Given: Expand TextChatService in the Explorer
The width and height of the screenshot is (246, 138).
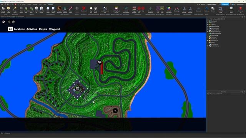Looking at the screenshot, I should pyautogui.click(x=208, y=46).
